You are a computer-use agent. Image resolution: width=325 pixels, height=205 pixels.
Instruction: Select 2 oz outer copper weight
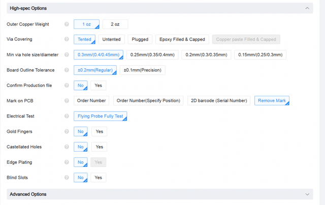click(115, 24)
